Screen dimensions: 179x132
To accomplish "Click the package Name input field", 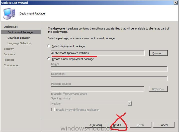I will click(x=109, y=69).
